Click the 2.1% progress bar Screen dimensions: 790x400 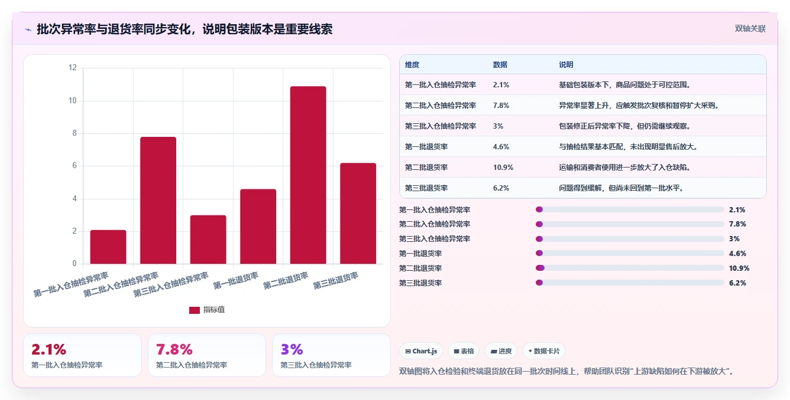(630, 209)
